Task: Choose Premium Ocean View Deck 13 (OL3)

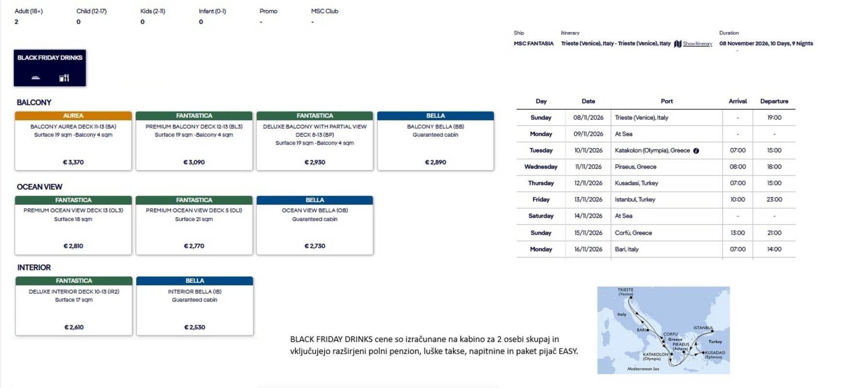Action: (73, 225)
